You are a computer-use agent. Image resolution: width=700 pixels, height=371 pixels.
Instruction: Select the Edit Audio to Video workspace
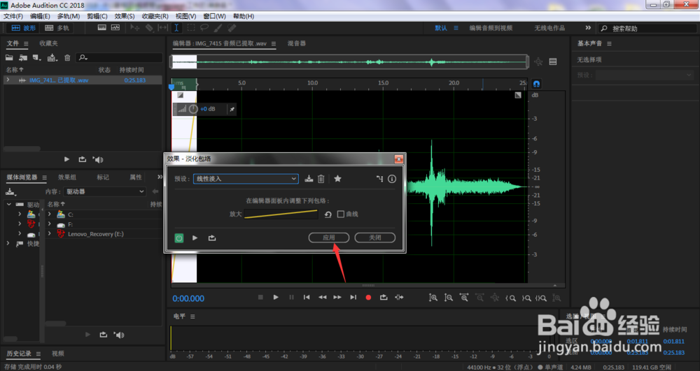point(491,28)
